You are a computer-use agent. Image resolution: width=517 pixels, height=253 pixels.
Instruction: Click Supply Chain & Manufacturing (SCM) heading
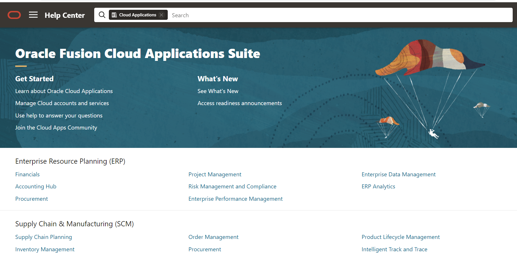point(75,224)
